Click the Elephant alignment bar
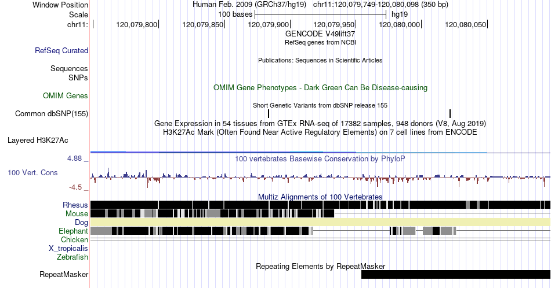 point(201,231)
